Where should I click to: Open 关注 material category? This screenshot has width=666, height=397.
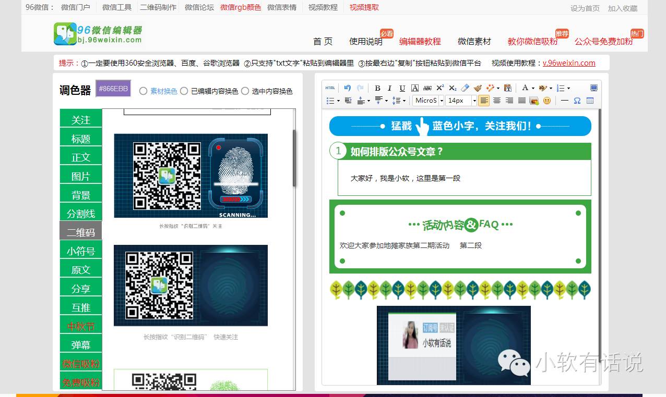(81, 120)
